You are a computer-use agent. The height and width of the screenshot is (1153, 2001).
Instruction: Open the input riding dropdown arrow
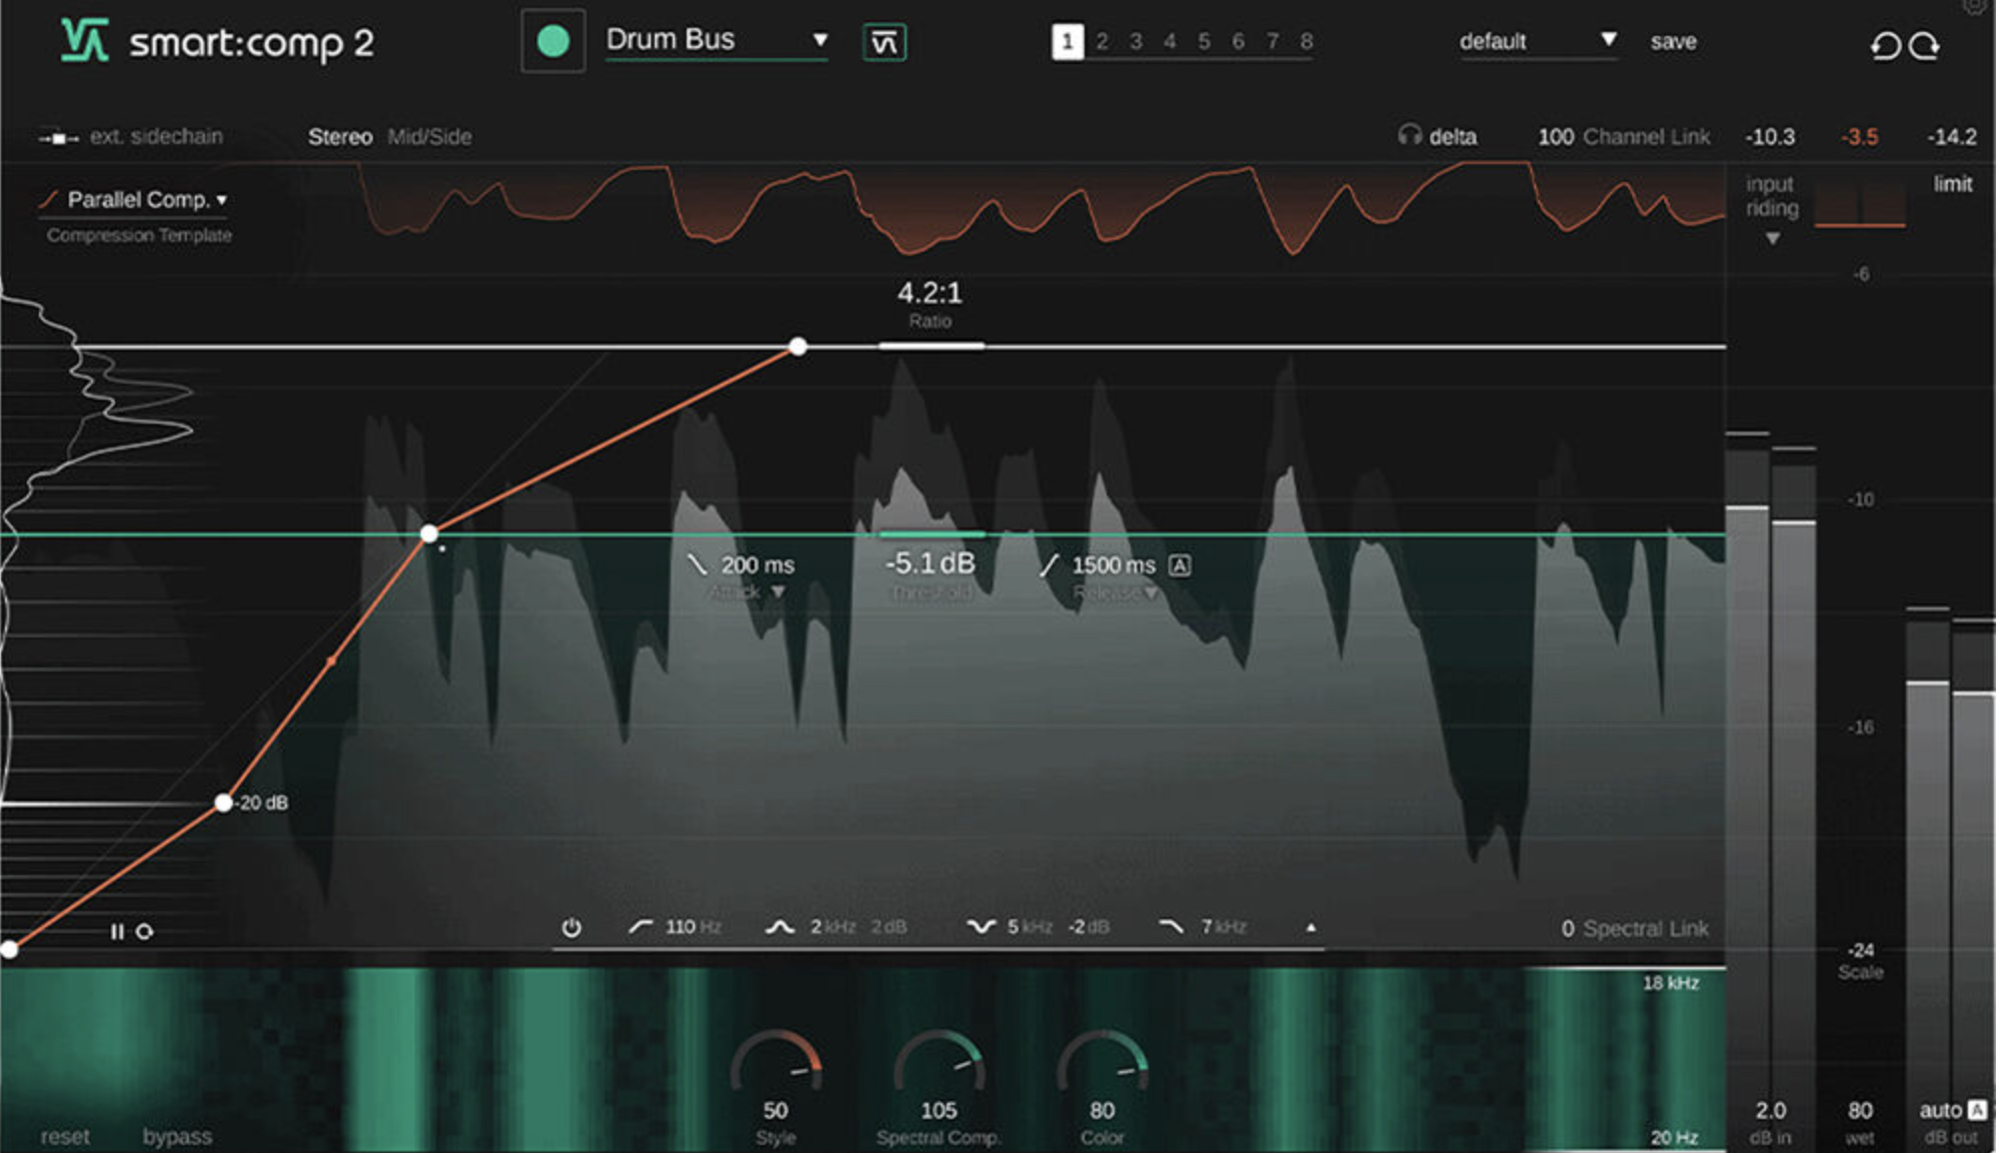[1773, 238]
